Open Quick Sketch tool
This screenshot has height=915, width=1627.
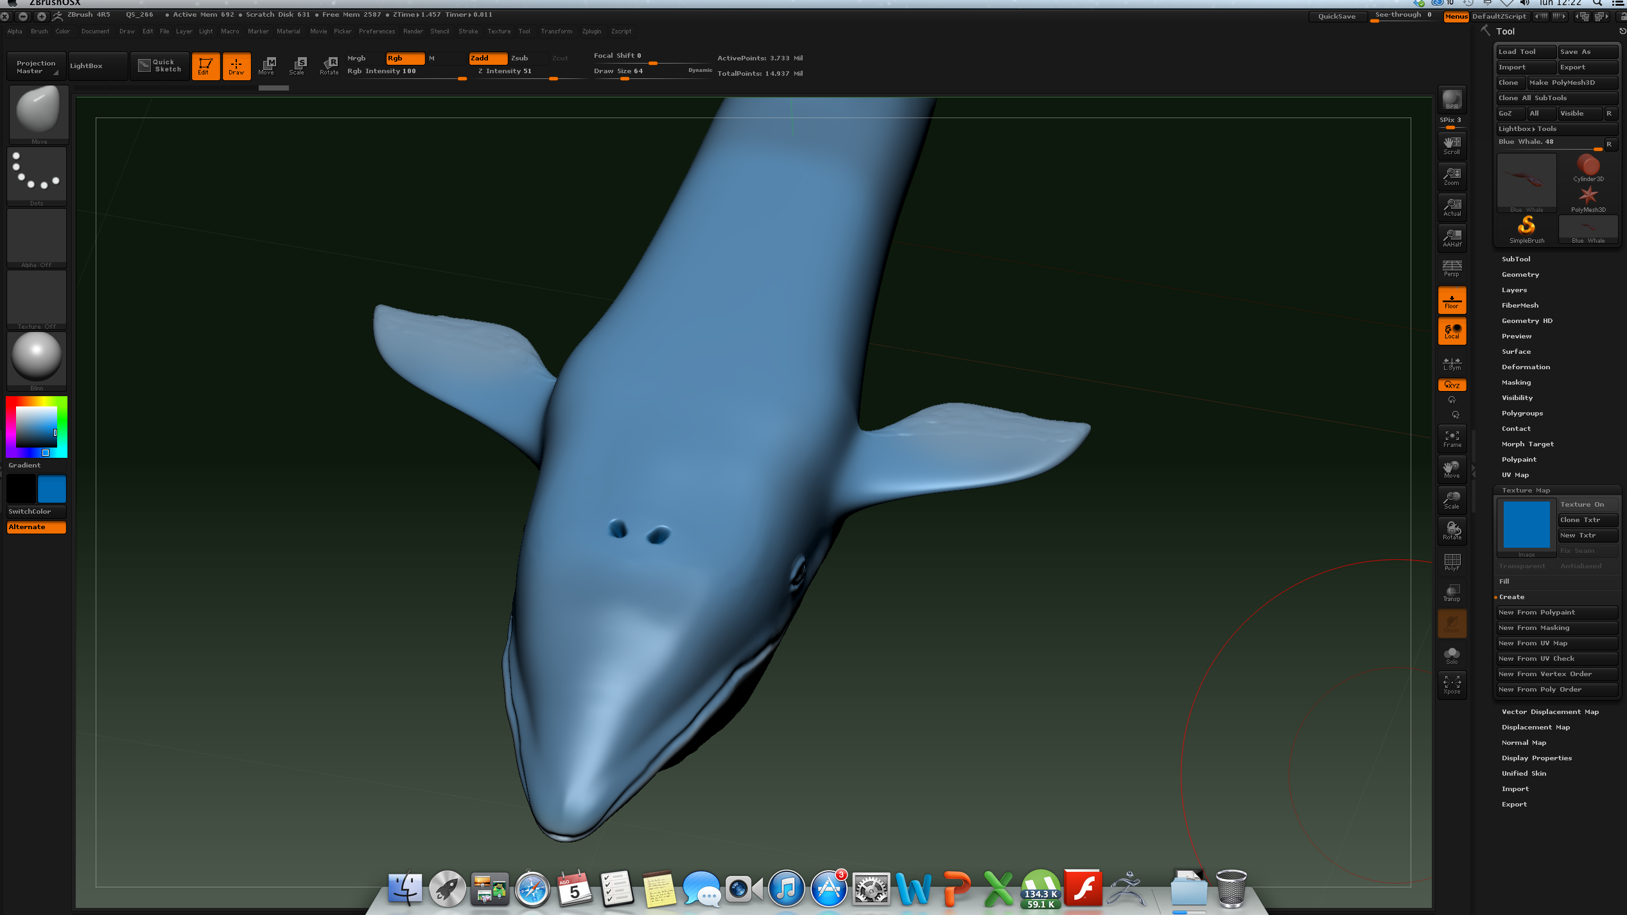(160, 65)
